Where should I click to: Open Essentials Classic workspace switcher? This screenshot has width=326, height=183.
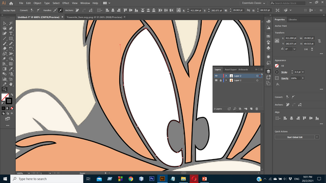click(x=254, y=3)
